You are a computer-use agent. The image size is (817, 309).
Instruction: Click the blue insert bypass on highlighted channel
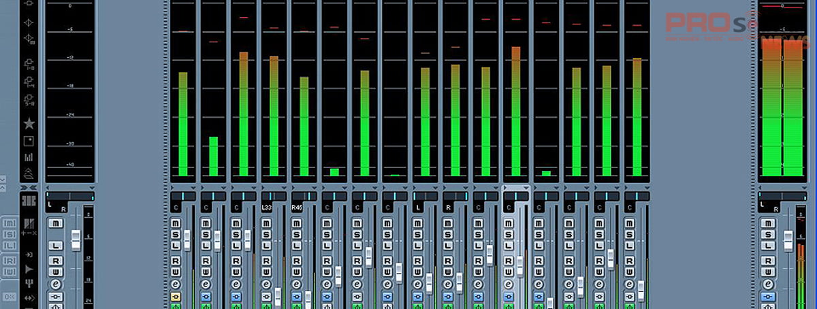pyautogui.click(x=509, y=297)
